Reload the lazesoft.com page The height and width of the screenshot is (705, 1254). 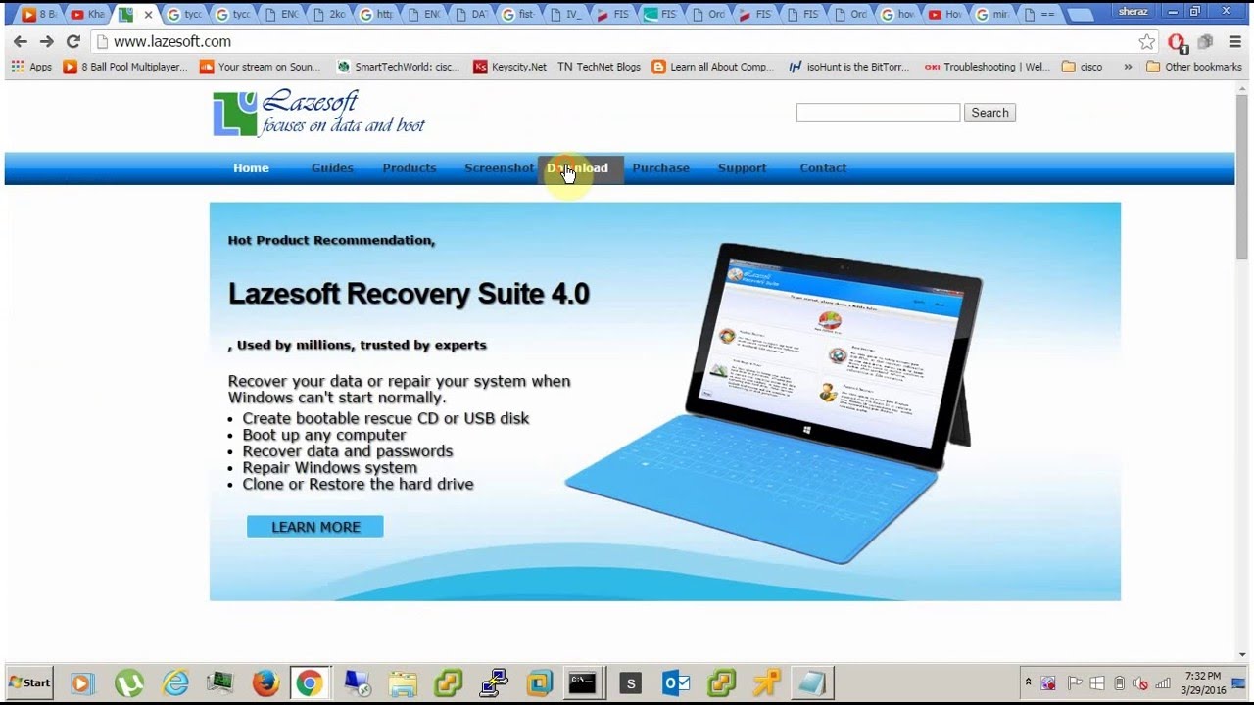(72, 41)
